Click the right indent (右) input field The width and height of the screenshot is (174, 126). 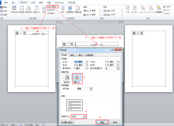[95, 15]
